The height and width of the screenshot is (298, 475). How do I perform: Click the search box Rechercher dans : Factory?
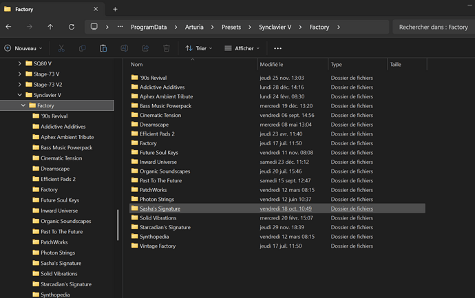[x=434, y=27]
